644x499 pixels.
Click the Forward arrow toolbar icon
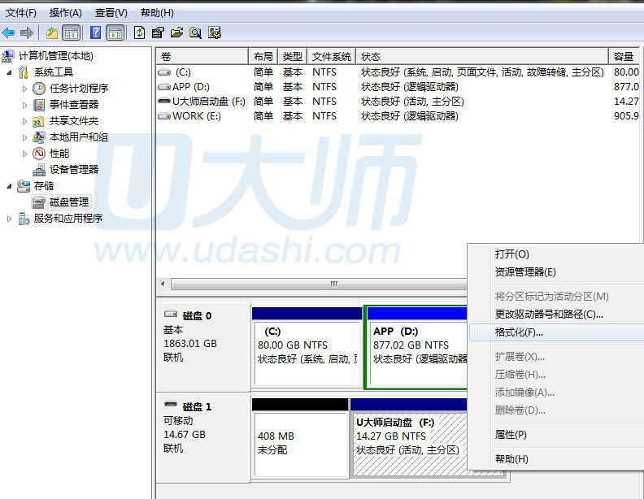(27, 33)
